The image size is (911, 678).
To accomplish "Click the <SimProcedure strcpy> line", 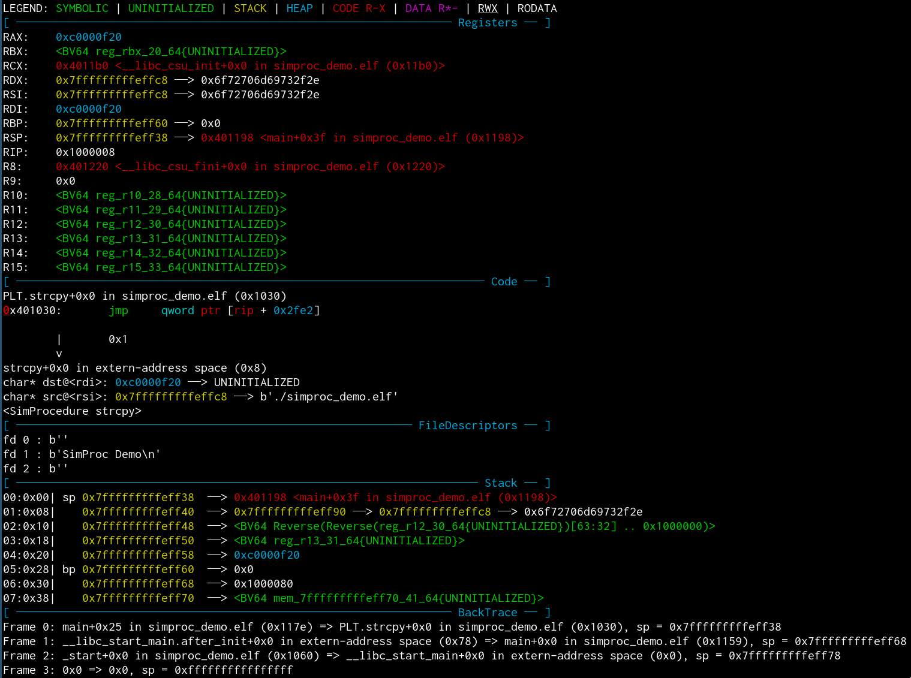I will tap(72, 411).
